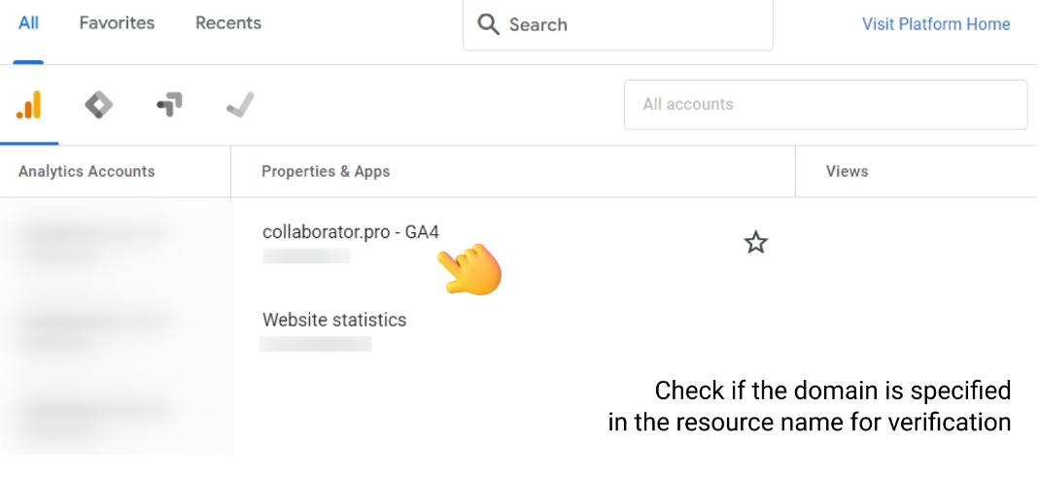Open the Optimize product icon

(170, 105)
